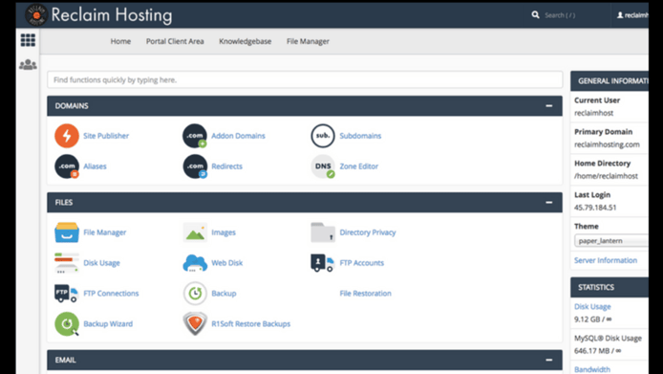Click the Addon Domains icon
This screenshot has width=663, height=374.
(195, 136)
